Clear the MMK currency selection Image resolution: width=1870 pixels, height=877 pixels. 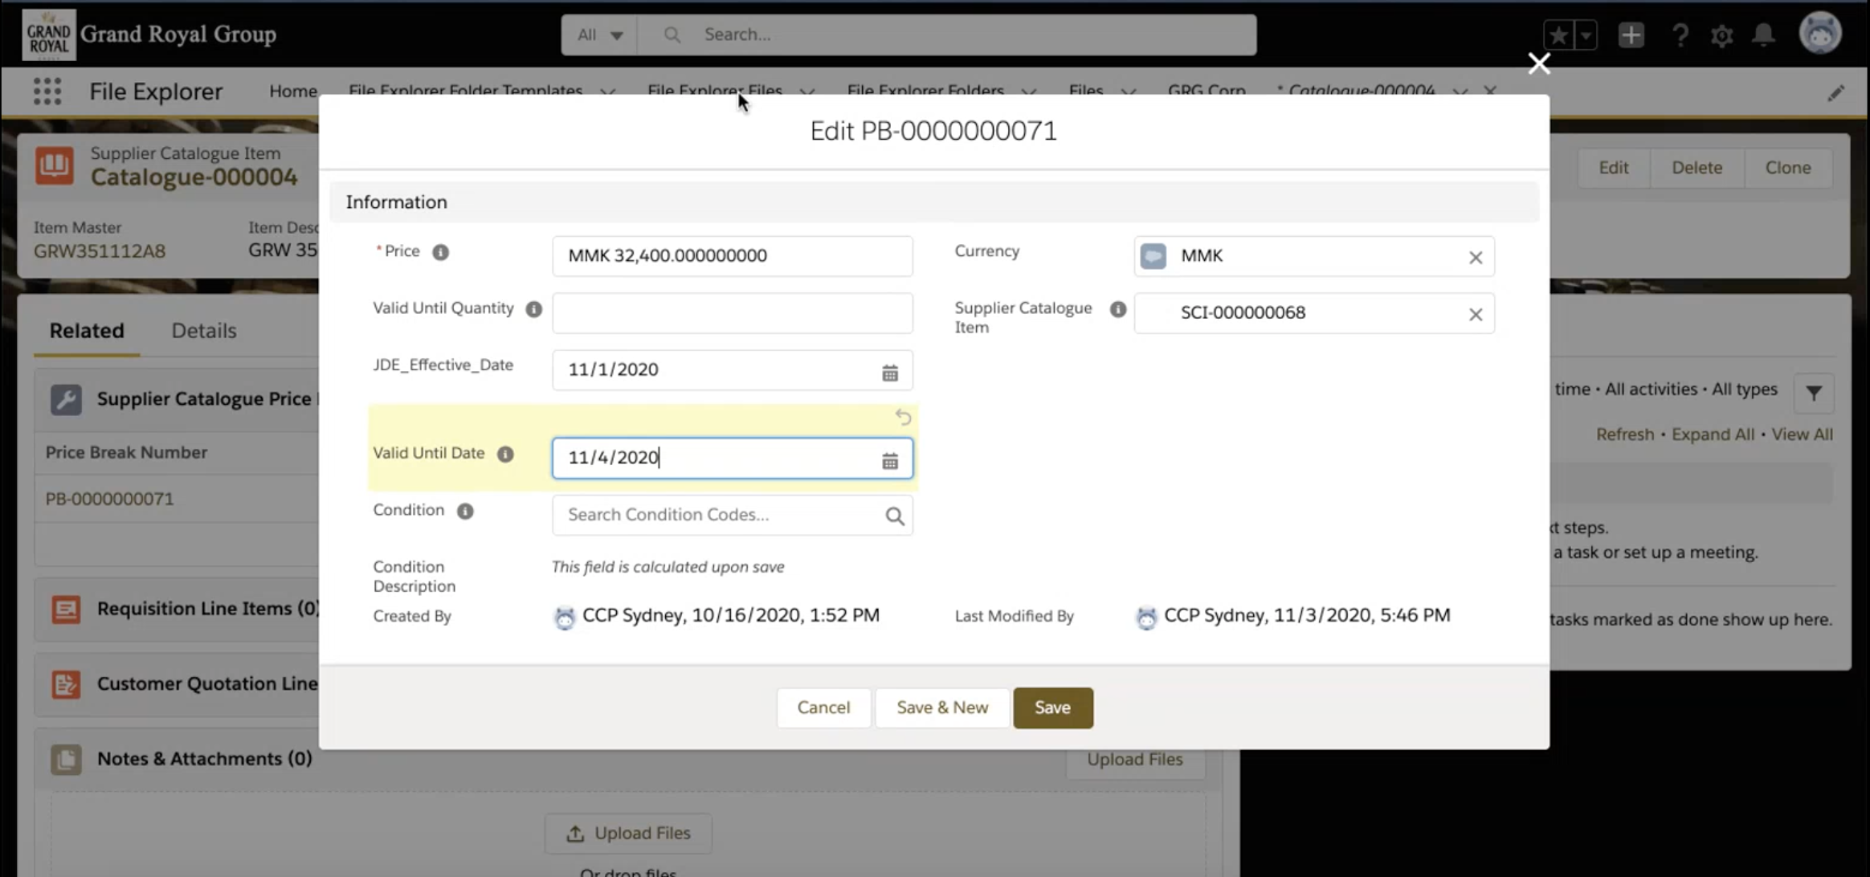[1475, 258]
